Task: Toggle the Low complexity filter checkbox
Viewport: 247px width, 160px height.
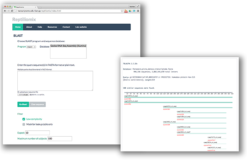Action: pos(24,119)
